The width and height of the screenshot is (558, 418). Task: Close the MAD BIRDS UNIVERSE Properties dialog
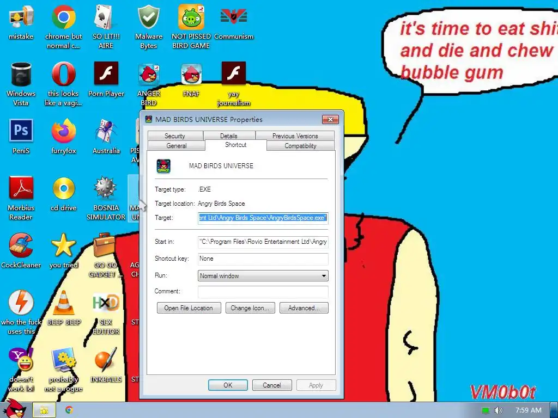coord(330,119)
